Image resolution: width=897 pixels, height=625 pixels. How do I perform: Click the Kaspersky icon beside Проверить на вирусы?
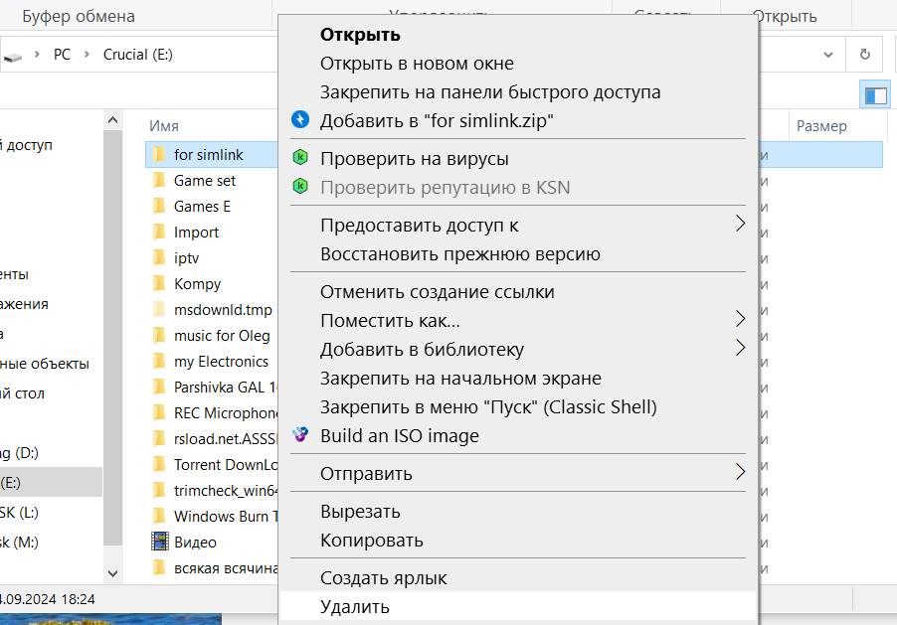click(x=300, y=158)
